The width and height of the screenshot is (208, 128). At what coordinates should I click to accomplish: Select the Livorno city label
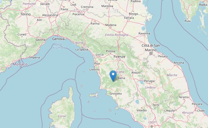pos(94,70)
